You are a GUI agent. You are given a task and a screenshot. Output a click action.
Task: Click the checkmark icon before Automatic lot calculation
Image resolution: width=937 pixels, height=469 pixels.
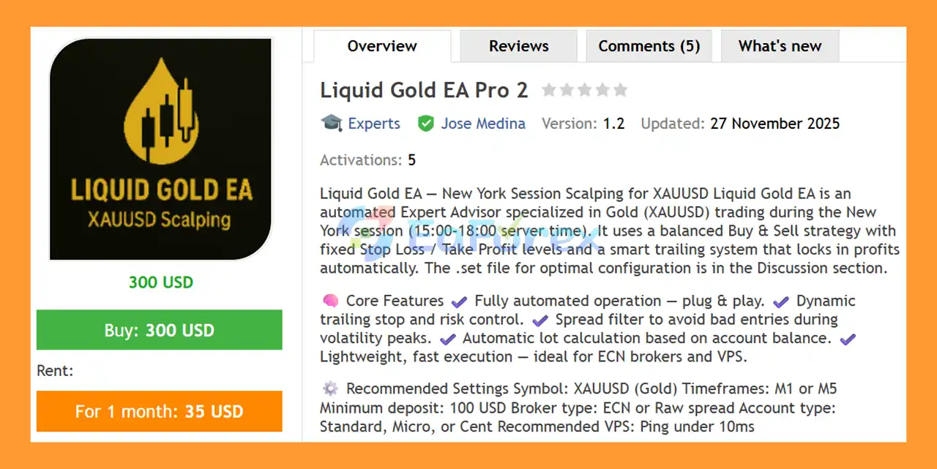[449, 338]
